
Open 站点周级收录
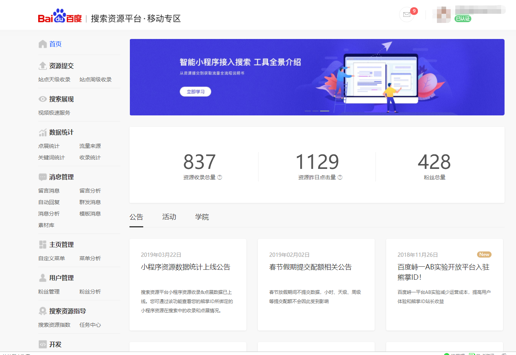[95, 79]
